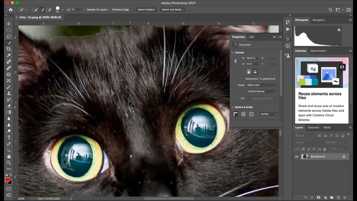357x201 pixels.
Task: Select the Zoom tool
Action: click(9, 162)
